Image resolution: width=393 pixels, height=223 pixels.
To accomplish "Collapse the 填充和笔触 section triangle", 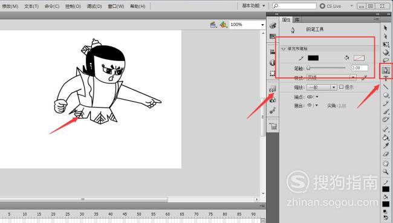I will click(284, 49).
